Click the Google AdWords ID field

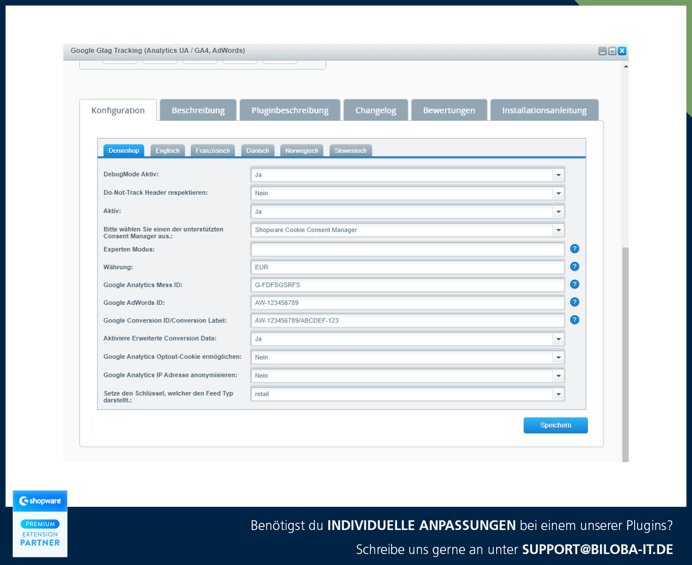[408, 302]
